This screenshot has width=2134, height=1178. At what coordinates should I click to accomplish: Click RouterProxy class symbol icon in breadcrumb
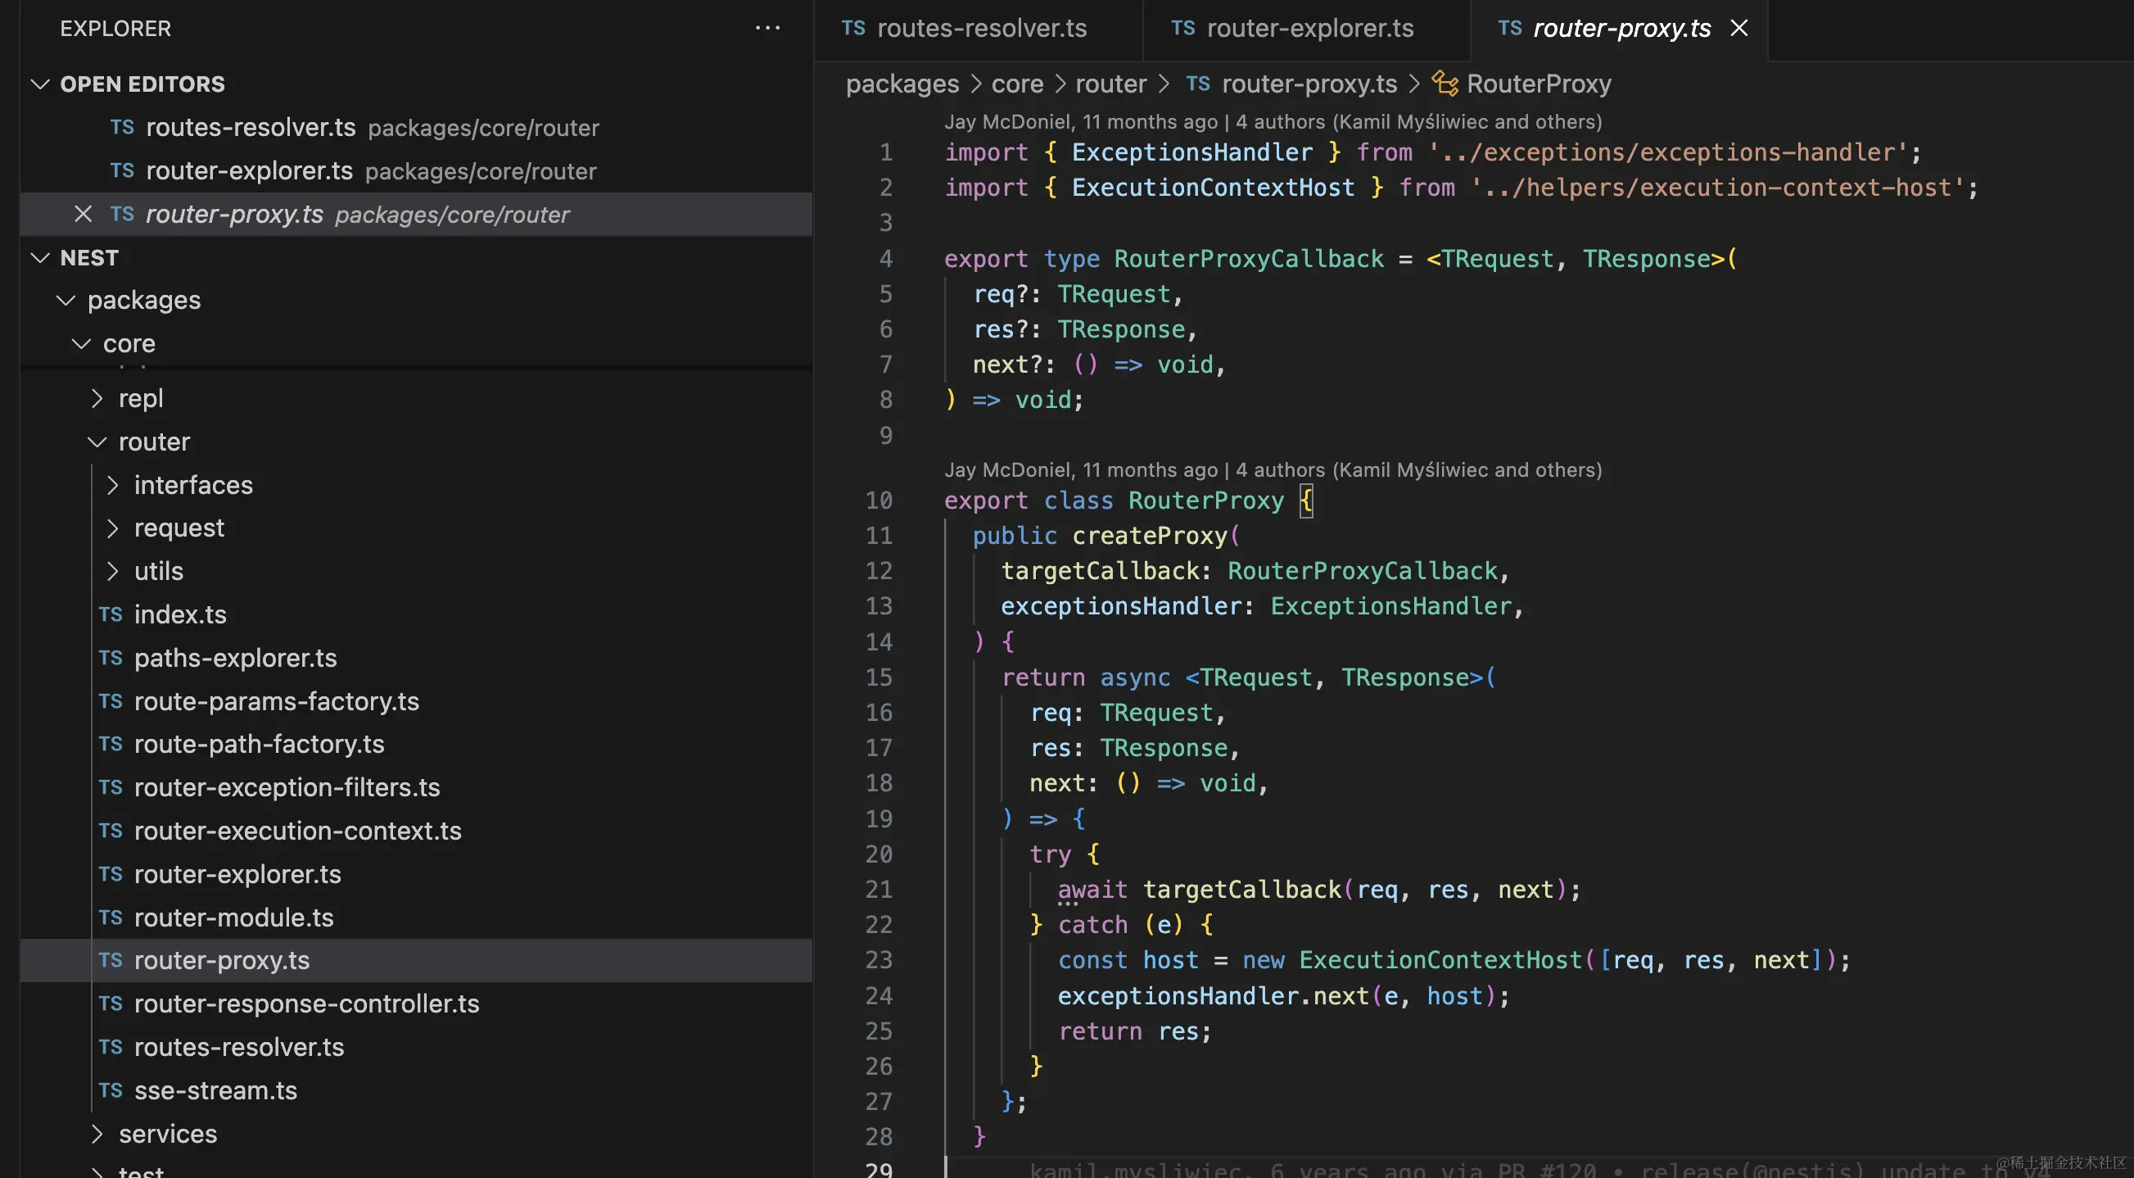pyautogui.click(x=1445, y=84)
